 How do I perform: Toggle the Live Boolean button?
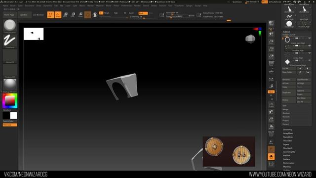(x=39, y=15)
